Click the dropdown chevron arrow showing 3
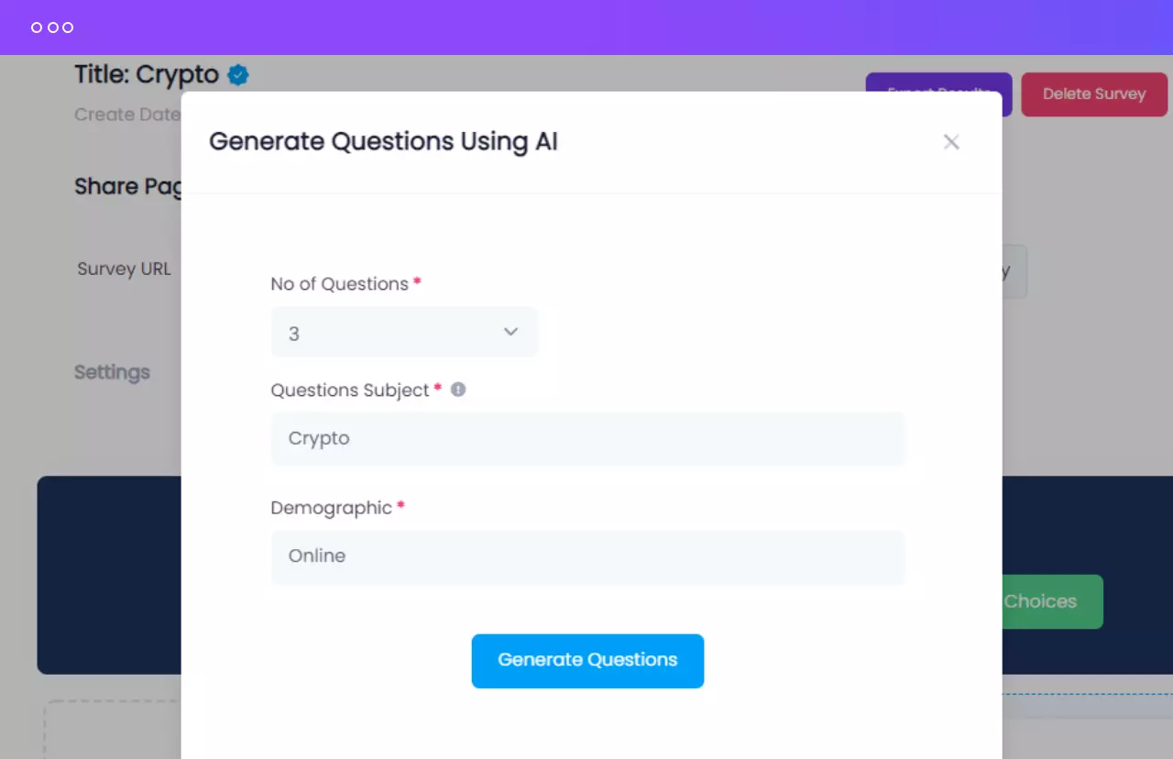This screenshot has width=1173, height=759. 510,332
